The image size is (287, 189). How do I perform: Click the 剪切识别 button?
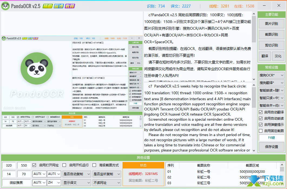pyautogui.click(x=271, y=45)
